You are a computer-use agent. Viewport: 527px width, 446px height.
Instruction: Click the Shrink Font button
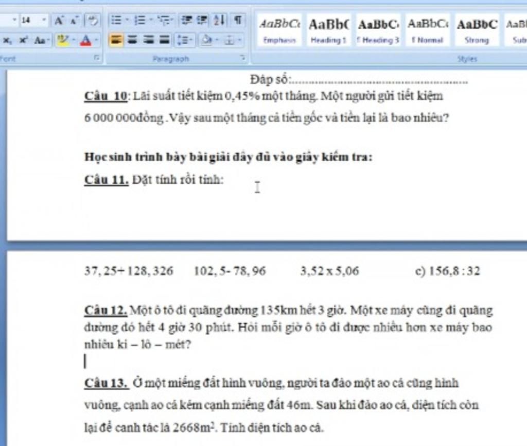pos(74,21)
